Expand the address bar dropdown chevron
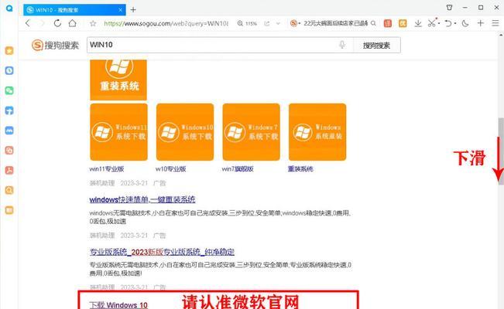 pyautogui.click(x=279, y=23)
